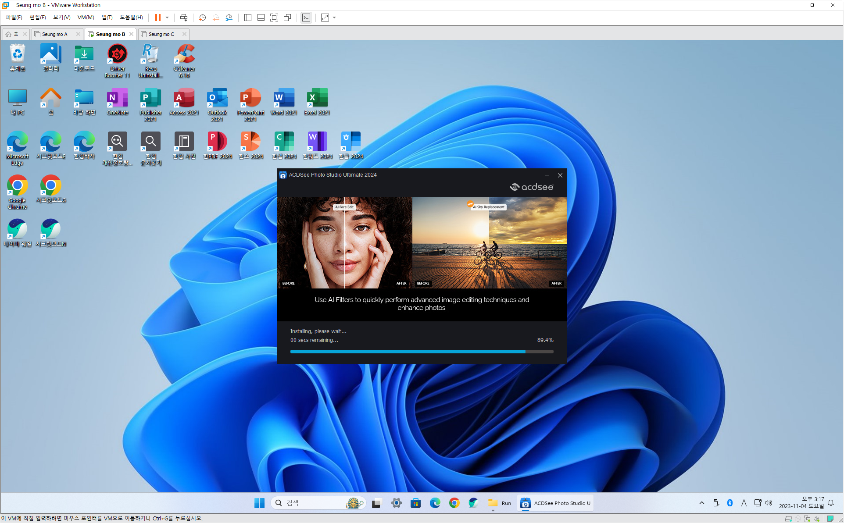Click the Windows Start button
This screenshot has height=523, width=844.
click(x=259, y=503)
